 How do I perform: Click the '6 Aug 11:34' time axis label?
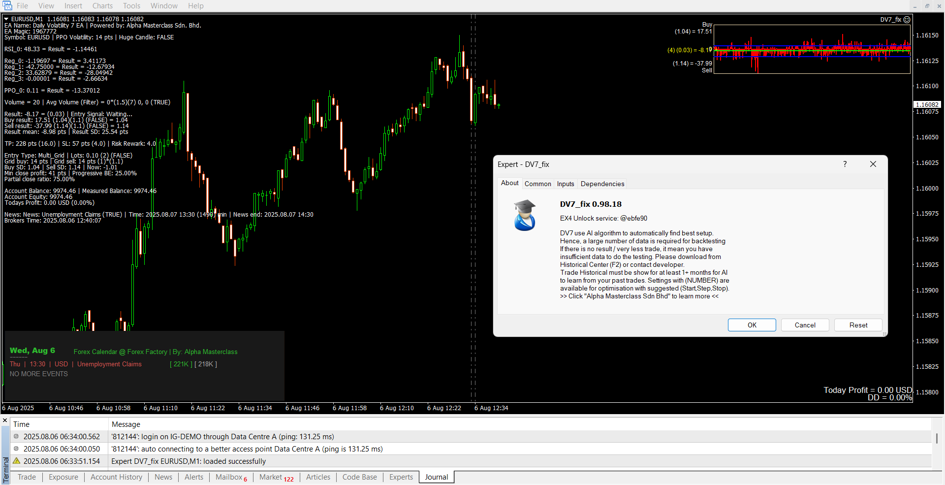click(x=255, y=408)
